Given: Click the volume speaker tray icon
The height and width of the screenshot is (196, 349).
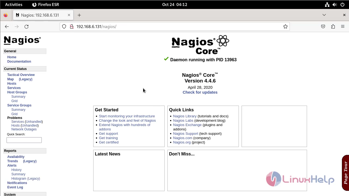Looking at the screenshot, I should coord(335,4).
